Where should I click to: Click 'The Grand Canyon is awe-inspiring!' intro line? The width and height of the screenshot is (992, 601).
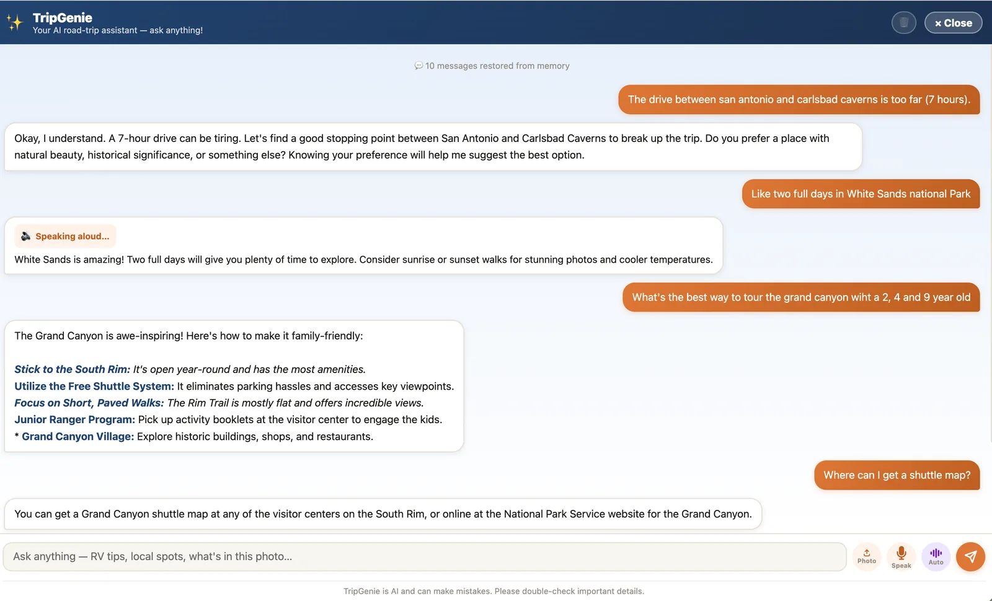[188, 336]
